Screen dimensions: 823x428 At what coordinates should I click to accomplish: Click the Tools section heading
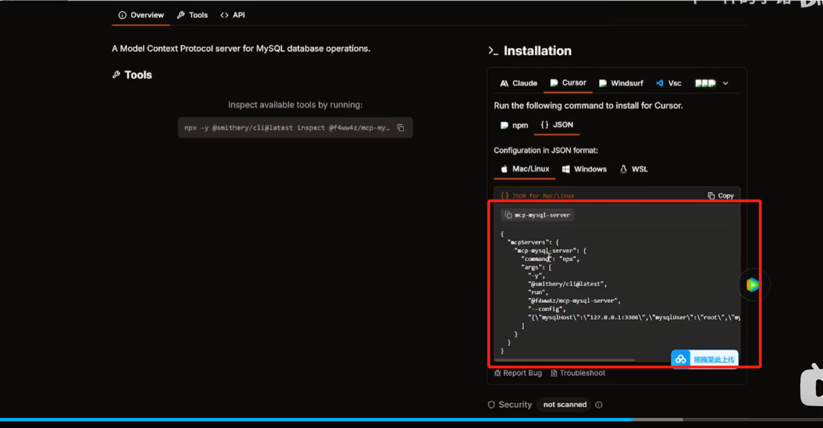pyautogui.click(x=138, y=75)
